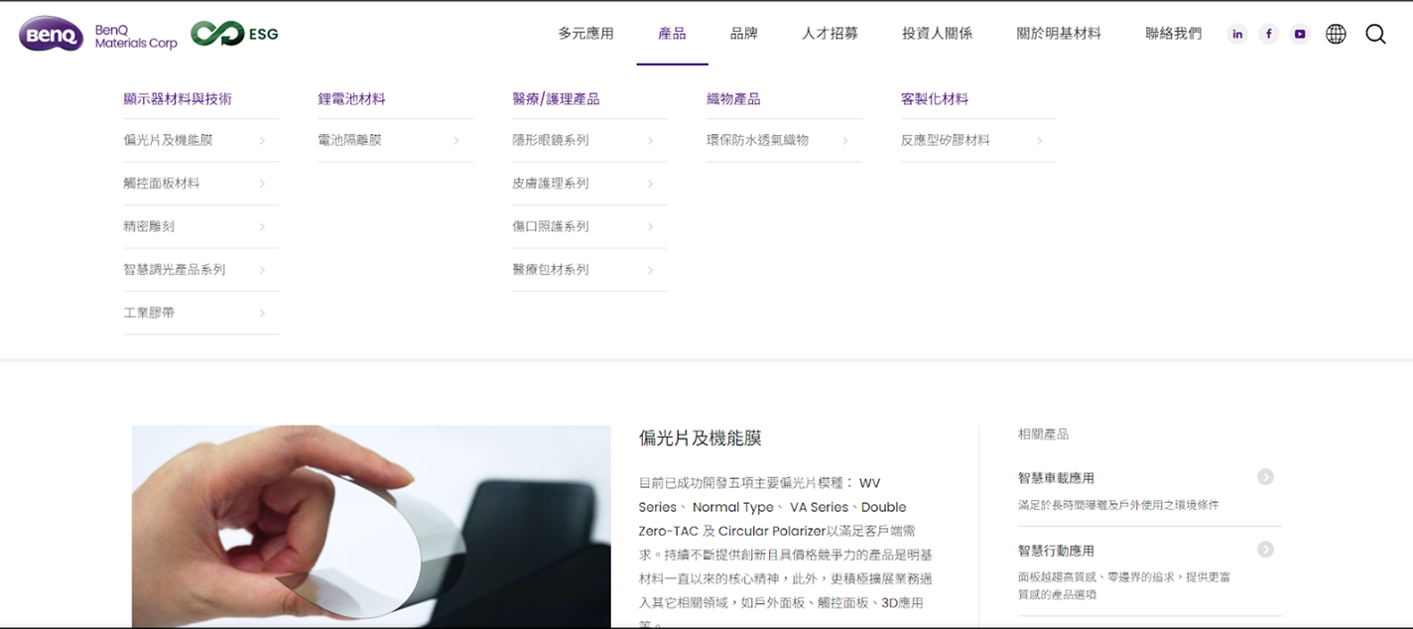Open the LinkedIn social icon
The height and width of the screenshot is (629, 1413).
coord(1237,34)
